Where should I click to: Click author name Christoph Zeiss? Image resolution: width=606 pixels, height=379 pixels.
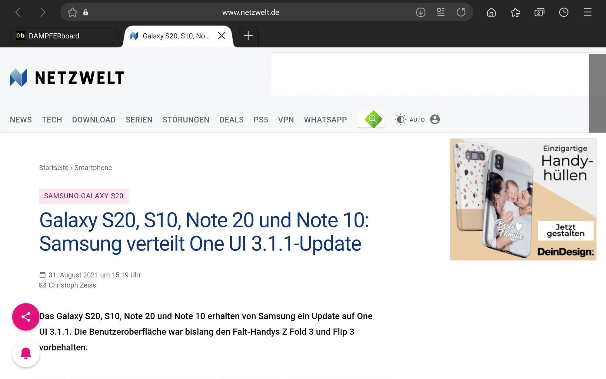[72, 285]
